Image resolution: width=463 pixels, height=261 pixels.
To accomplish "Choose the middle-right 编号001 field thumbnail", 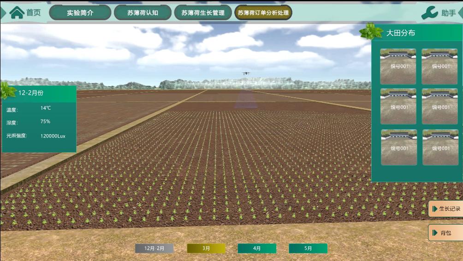I will point(439,107).
